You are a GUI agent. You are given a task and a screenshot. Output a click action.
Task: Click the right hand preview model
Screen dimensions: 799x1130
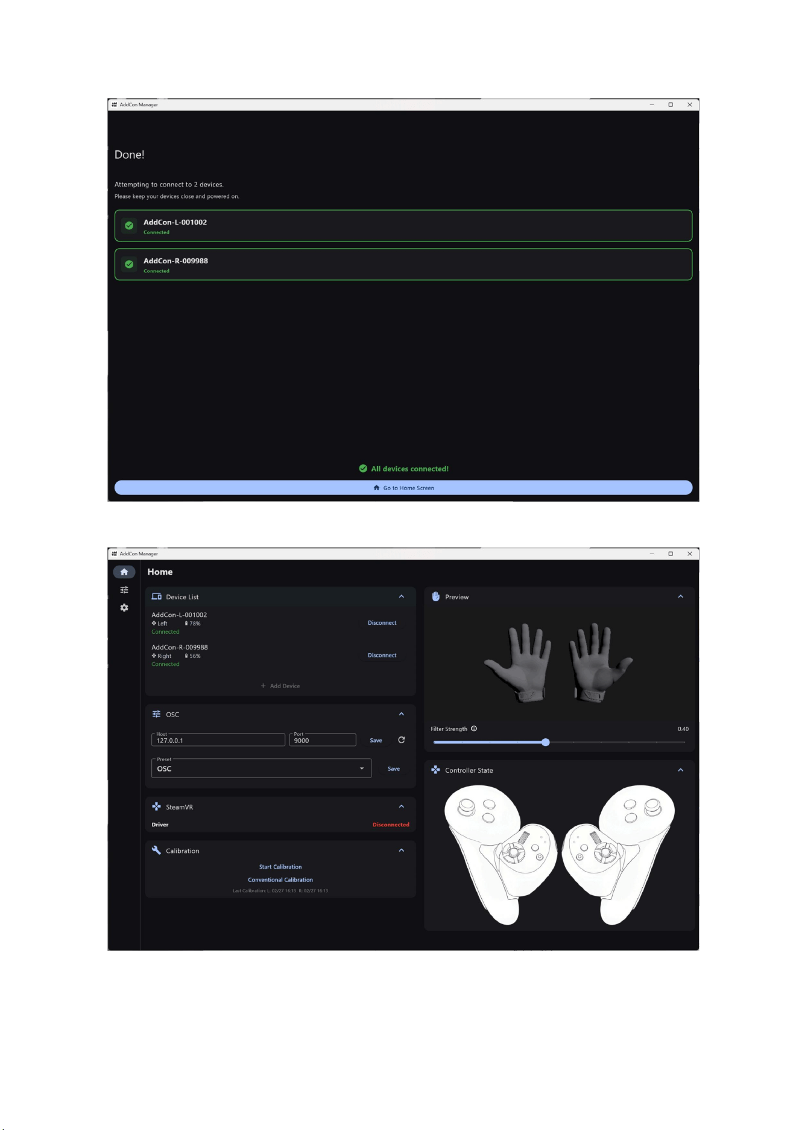coord(600,662)
